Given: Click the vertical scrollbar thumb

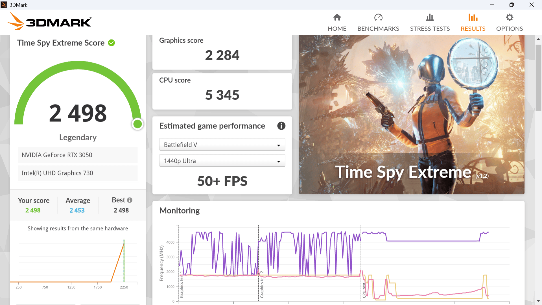Looking at the screenshot, I should pyautogui.click(x=538, y=78).
